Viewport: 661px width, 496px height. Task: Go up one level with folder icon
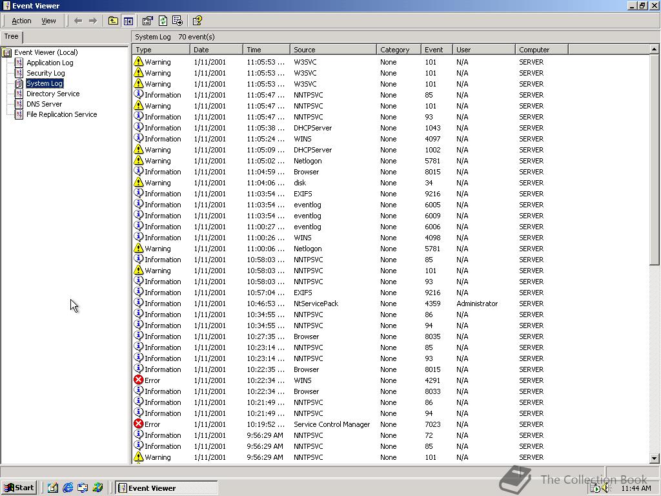click(x=113, y=21)
